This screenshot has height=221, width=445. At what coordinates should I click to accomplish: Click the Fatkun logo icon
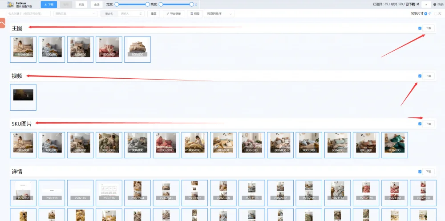point(11,4)
